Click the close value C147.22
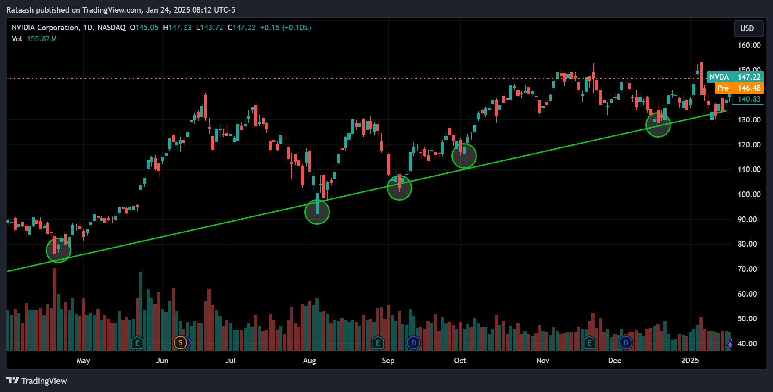Screen dimensions: 773x392 point(241,28)
